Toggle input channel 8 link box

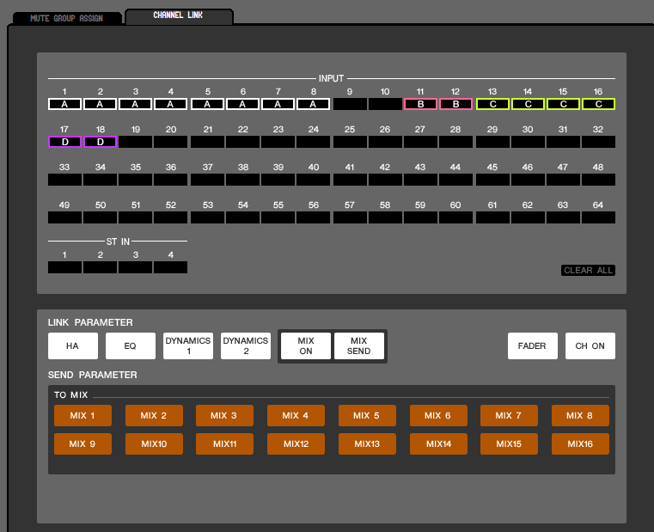point(313,104)
